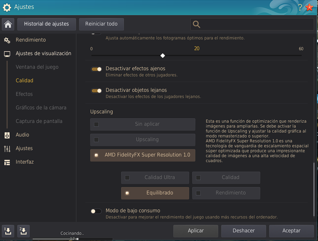Select Calidad Ultra quality option
This screenshot has height=241, width=318.
155,178
